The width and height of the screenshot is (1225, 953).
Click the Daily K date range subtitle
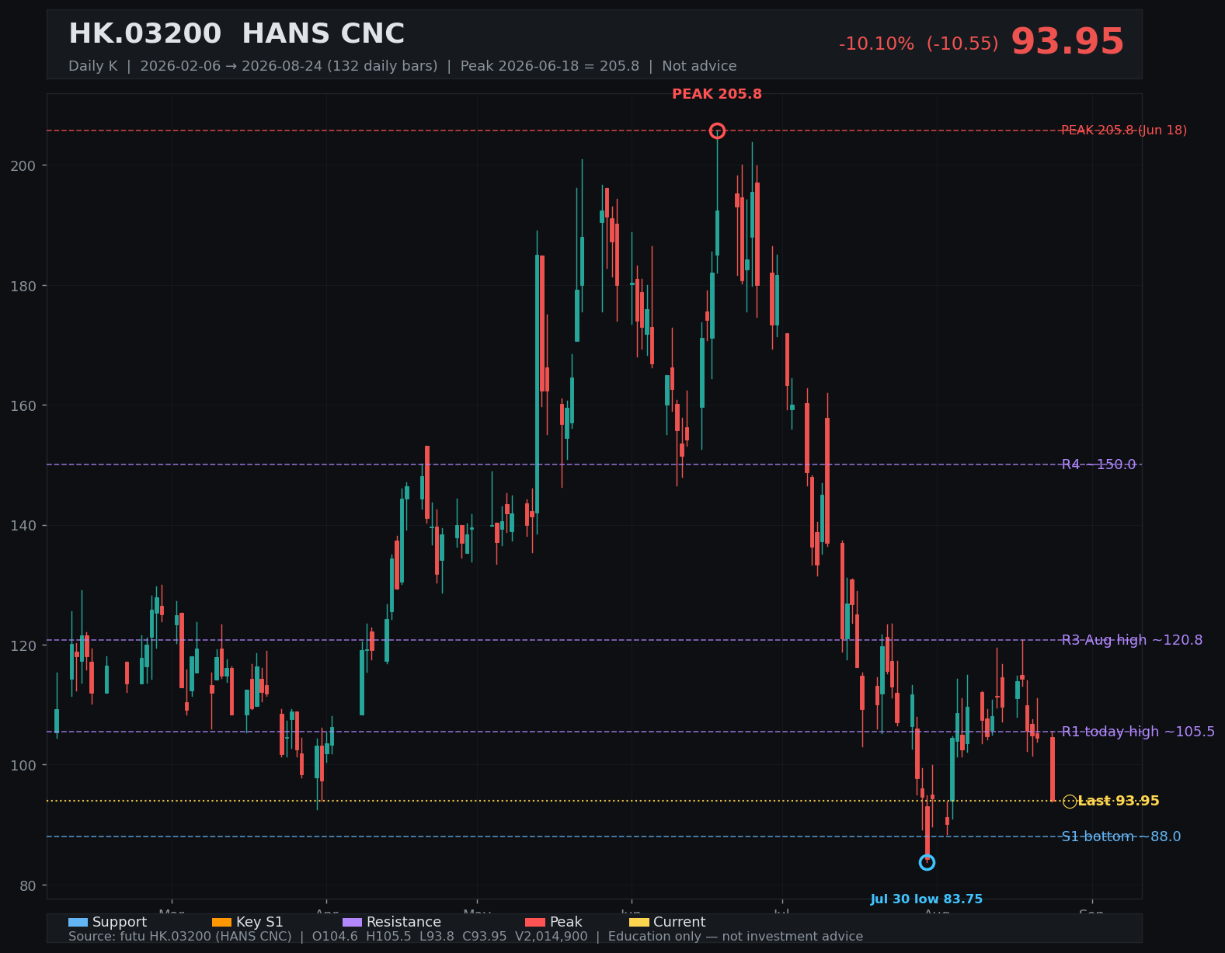point(402,66)
